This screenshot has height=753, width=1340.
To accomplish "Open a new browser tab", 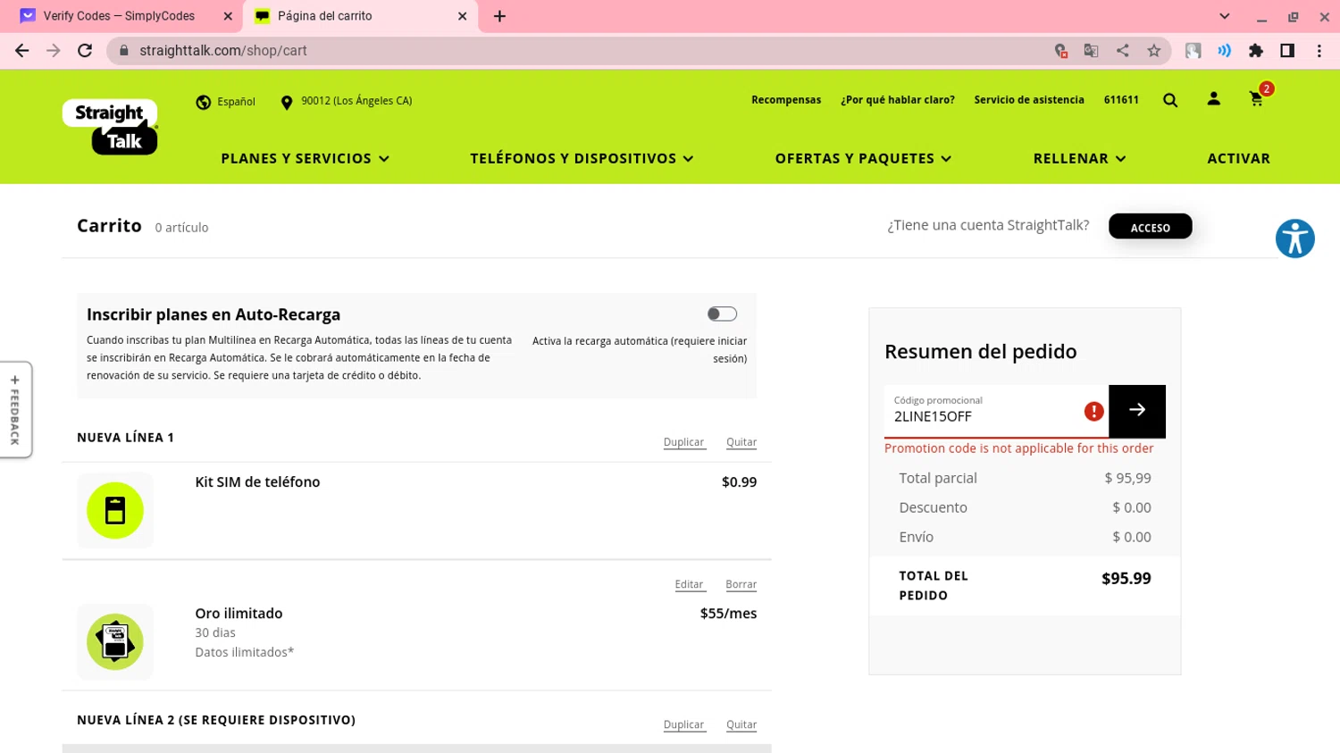I will (499, 16).
